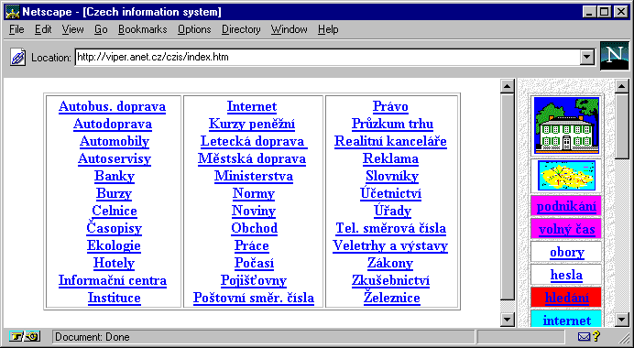Image resolution: width=634 pixels, height=348 pixels.
Task: Follow the Letecká doprava link
Action: pyautogui.click(x=254, y=141)
